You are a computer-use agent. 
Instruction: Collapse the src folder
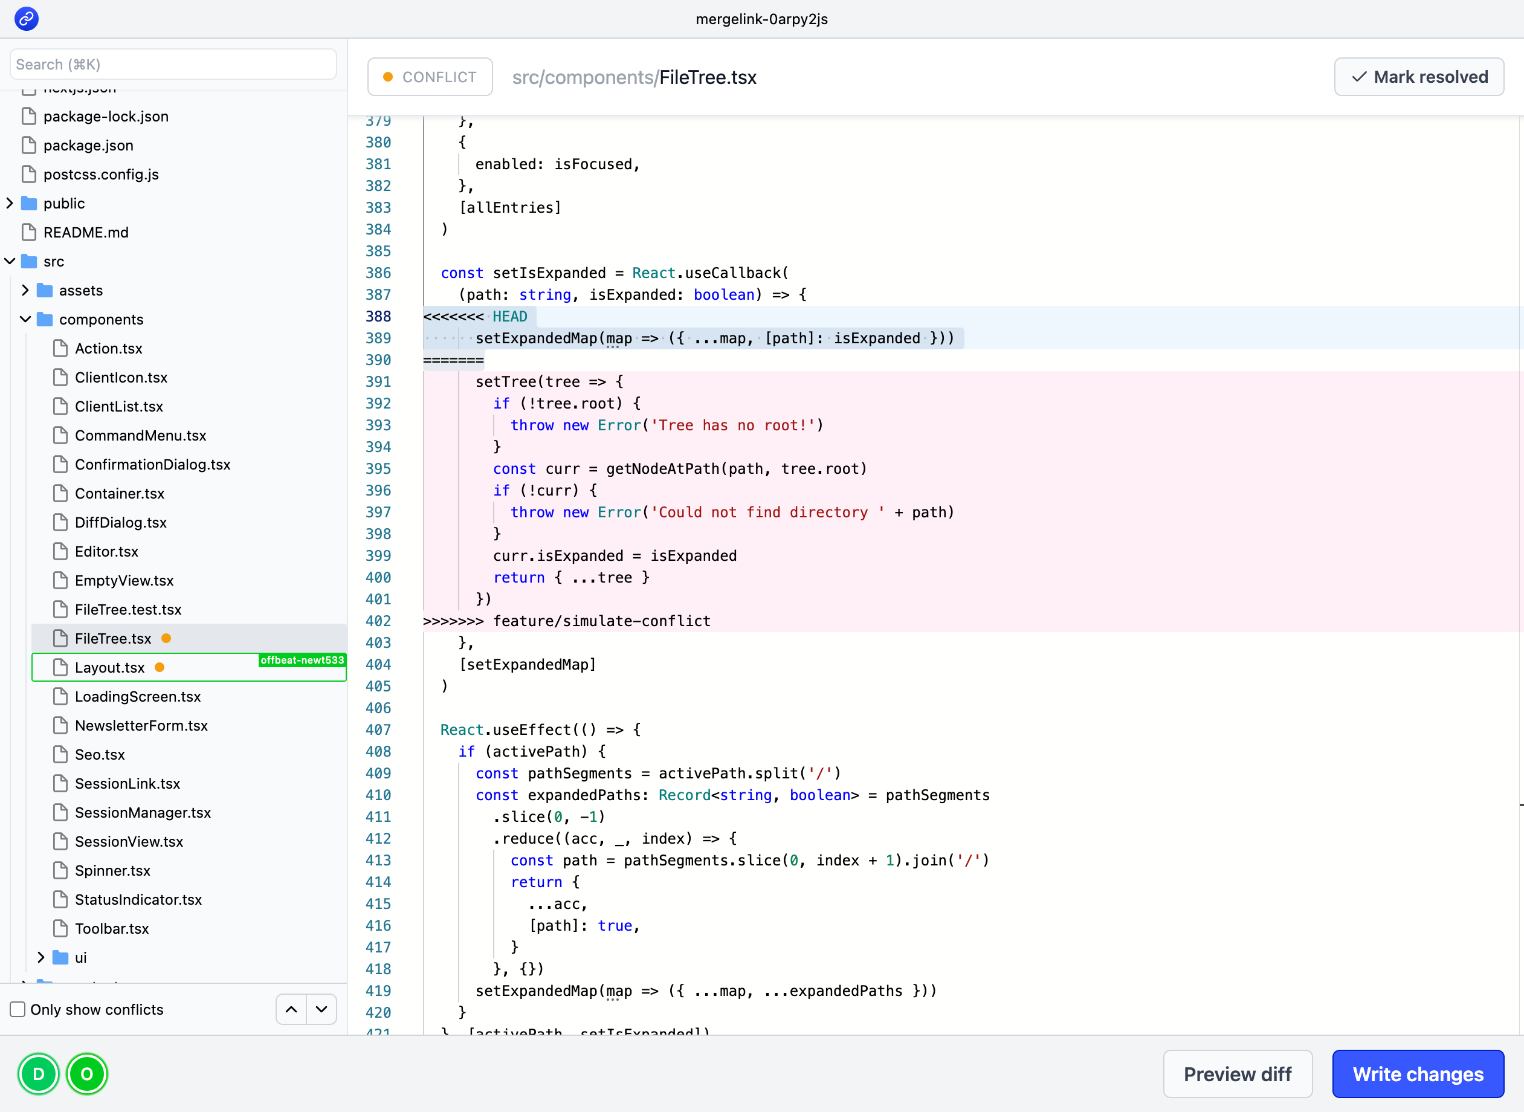click(10, 261)
